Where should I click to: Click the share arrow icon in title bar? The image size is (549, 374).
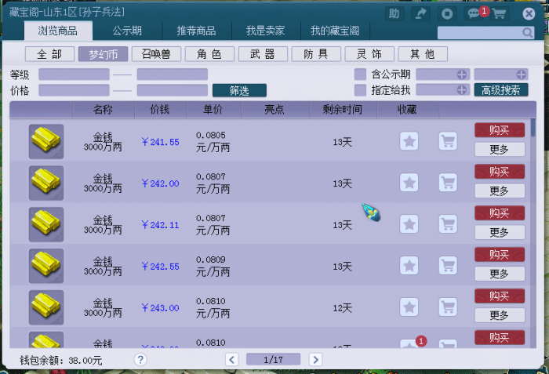[420, 13]
